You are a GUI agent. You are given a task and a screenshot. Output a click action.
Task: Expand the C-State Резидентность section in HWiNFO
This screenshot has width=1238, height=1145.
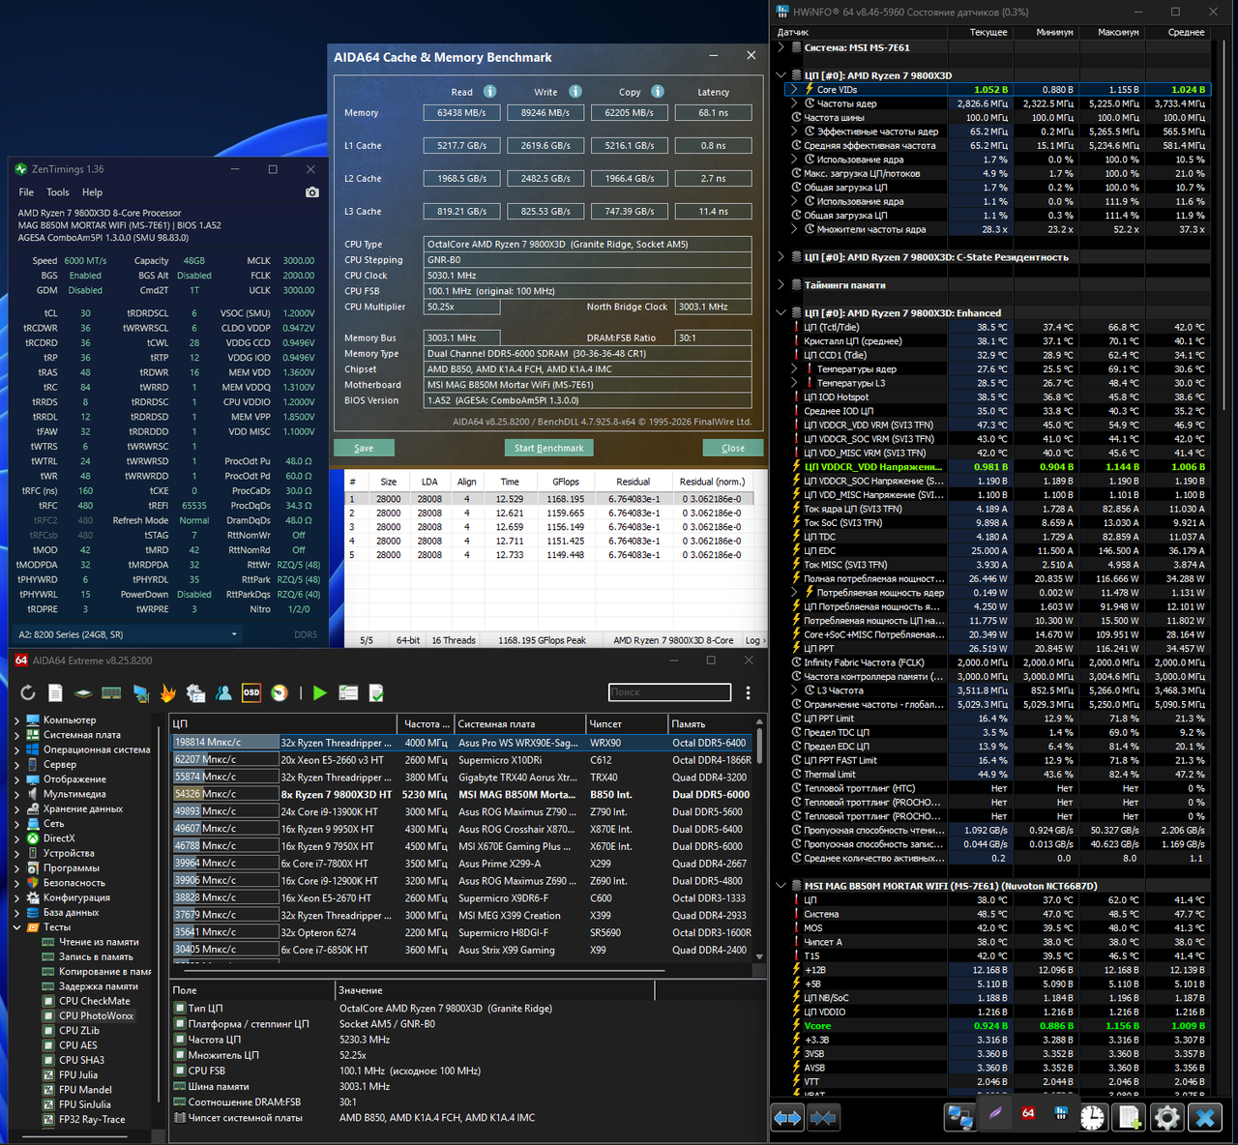coord(781,257)
